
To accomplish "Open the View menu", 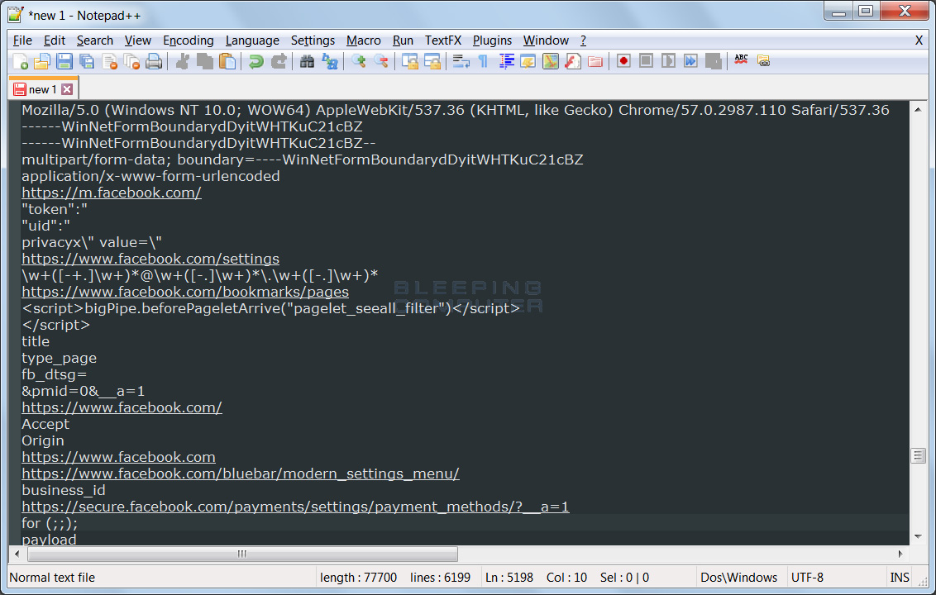I will [x=138, y=40].
